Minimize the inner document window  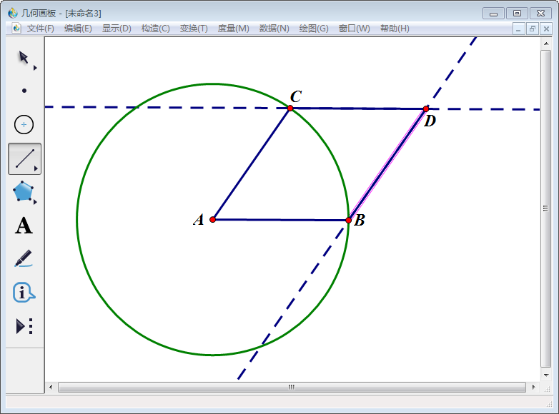[518, 29]
